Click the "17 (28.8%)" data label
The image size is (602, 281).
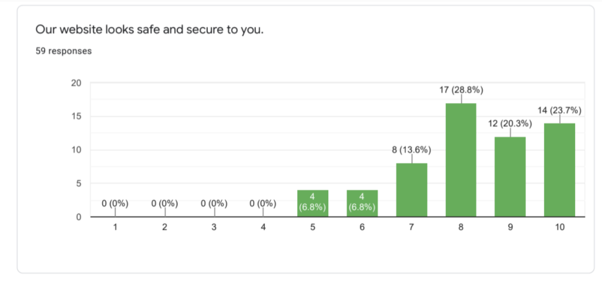(461, 89)
